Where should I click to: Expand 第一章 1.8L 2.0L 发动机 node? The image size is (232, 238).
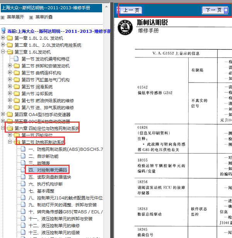[3, 37]
